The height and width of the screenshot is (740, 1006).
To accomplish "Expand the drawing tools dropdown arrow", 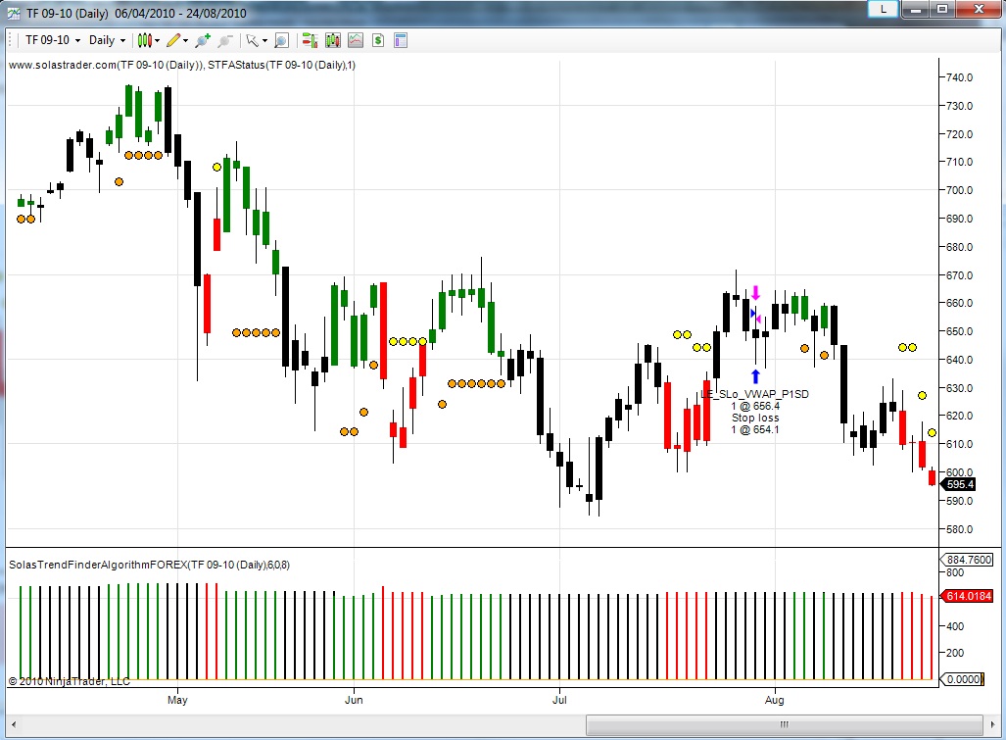I will click(185, 40).
